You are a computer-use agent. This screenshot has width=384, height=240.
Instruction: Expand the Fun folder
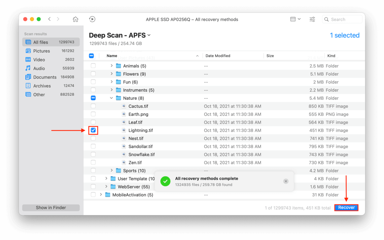click(x=112, y=82)
